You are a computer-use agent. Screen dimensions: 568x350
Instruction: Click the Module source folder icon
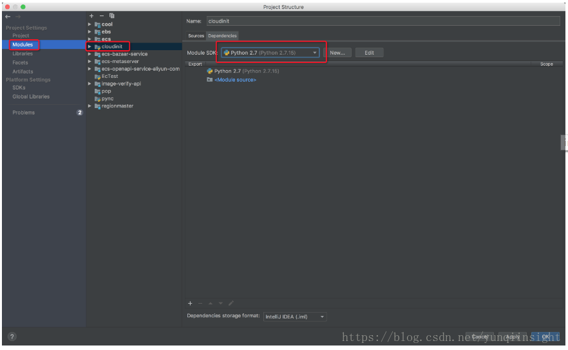click(x=209, y=80)
